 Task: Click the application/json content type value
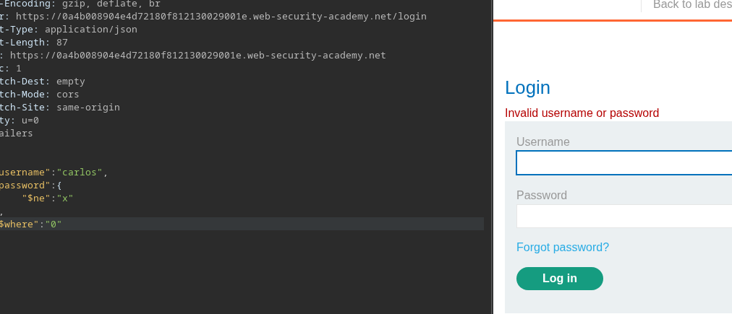[x=90, y=30]
